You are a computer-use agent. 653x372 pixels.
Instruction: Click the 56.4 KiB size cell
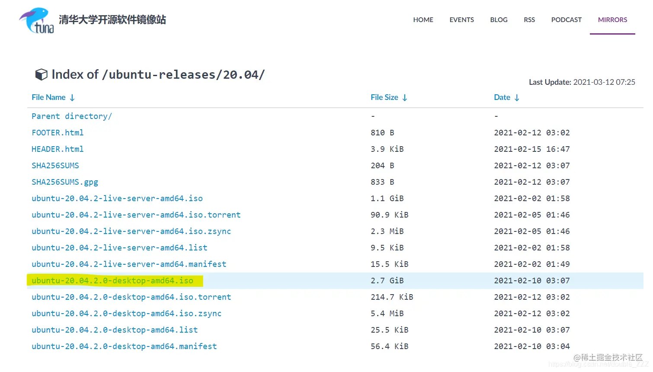389,346
